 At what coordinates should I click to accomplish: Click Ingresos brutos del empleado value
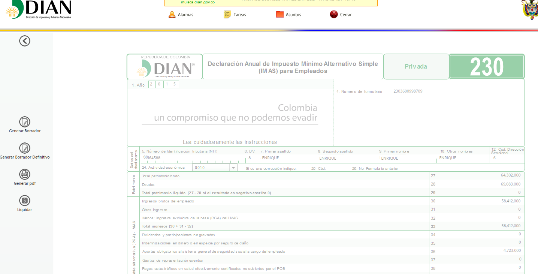point(480,201)
